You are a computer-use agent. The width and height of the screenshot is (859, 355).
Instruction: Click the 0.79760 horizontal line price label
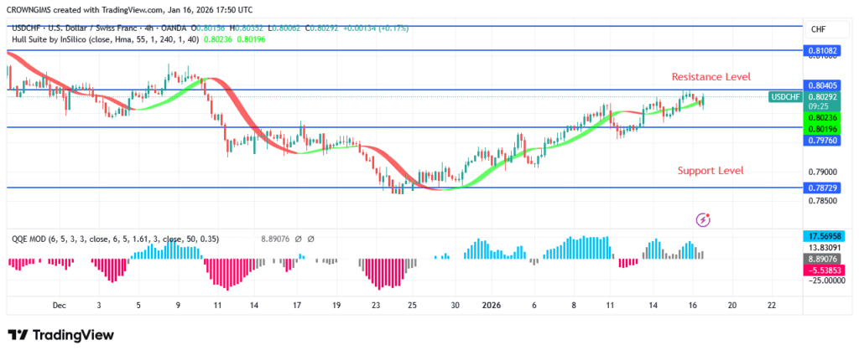point(822,140)
